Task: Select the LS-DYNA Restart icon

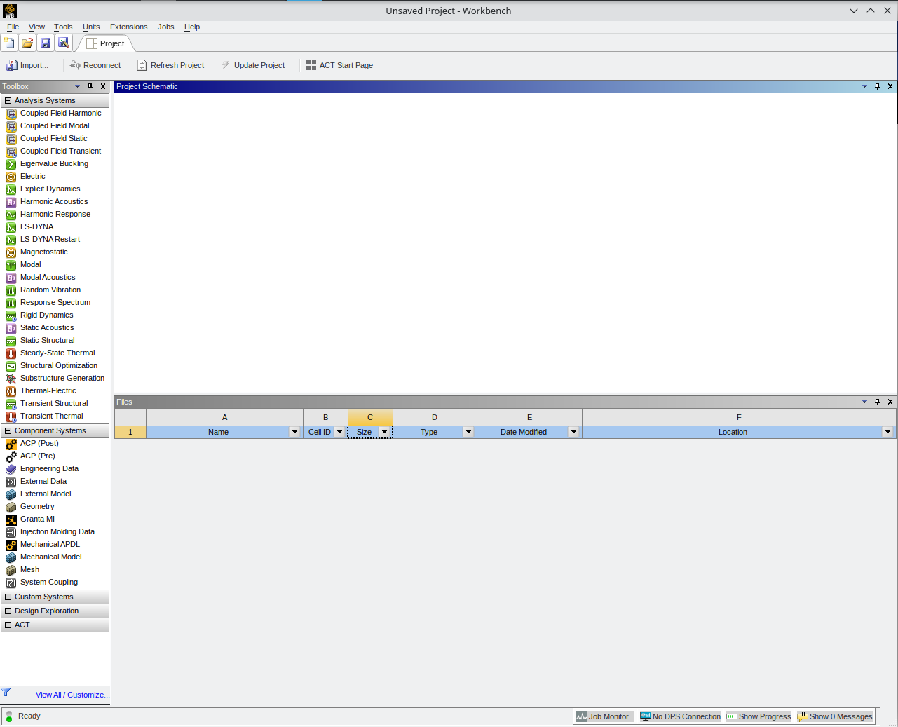Action: point(11,240)
